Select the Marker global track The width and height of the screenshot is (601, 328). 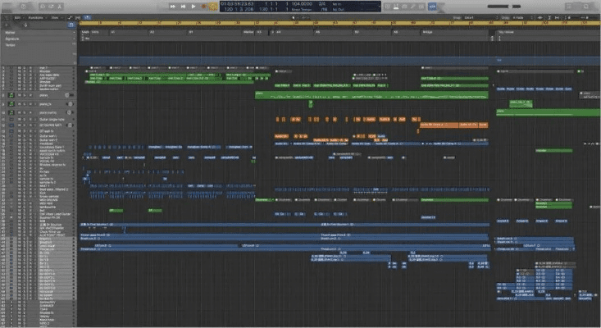click(12, 32)
